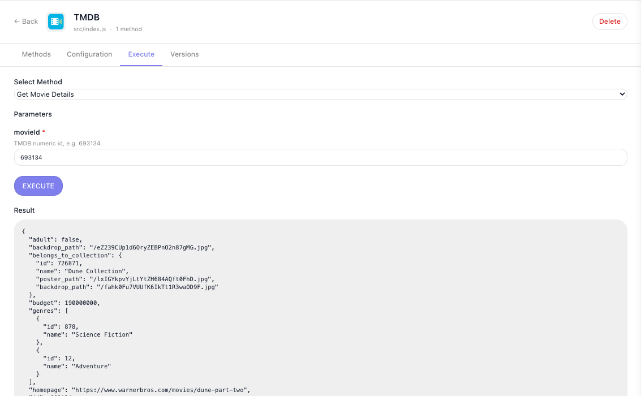
Task: Click the src/index.js file path
Action: (x=89, y=29)
